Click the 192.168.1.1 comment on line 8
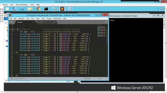This screenshot has width=167, height=93. [x=25, y=29]
